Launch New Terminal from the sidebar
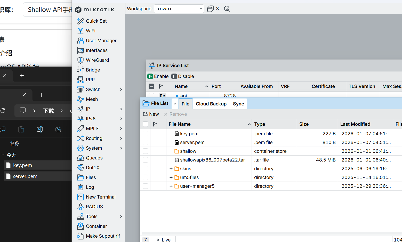 coord(100,197)
